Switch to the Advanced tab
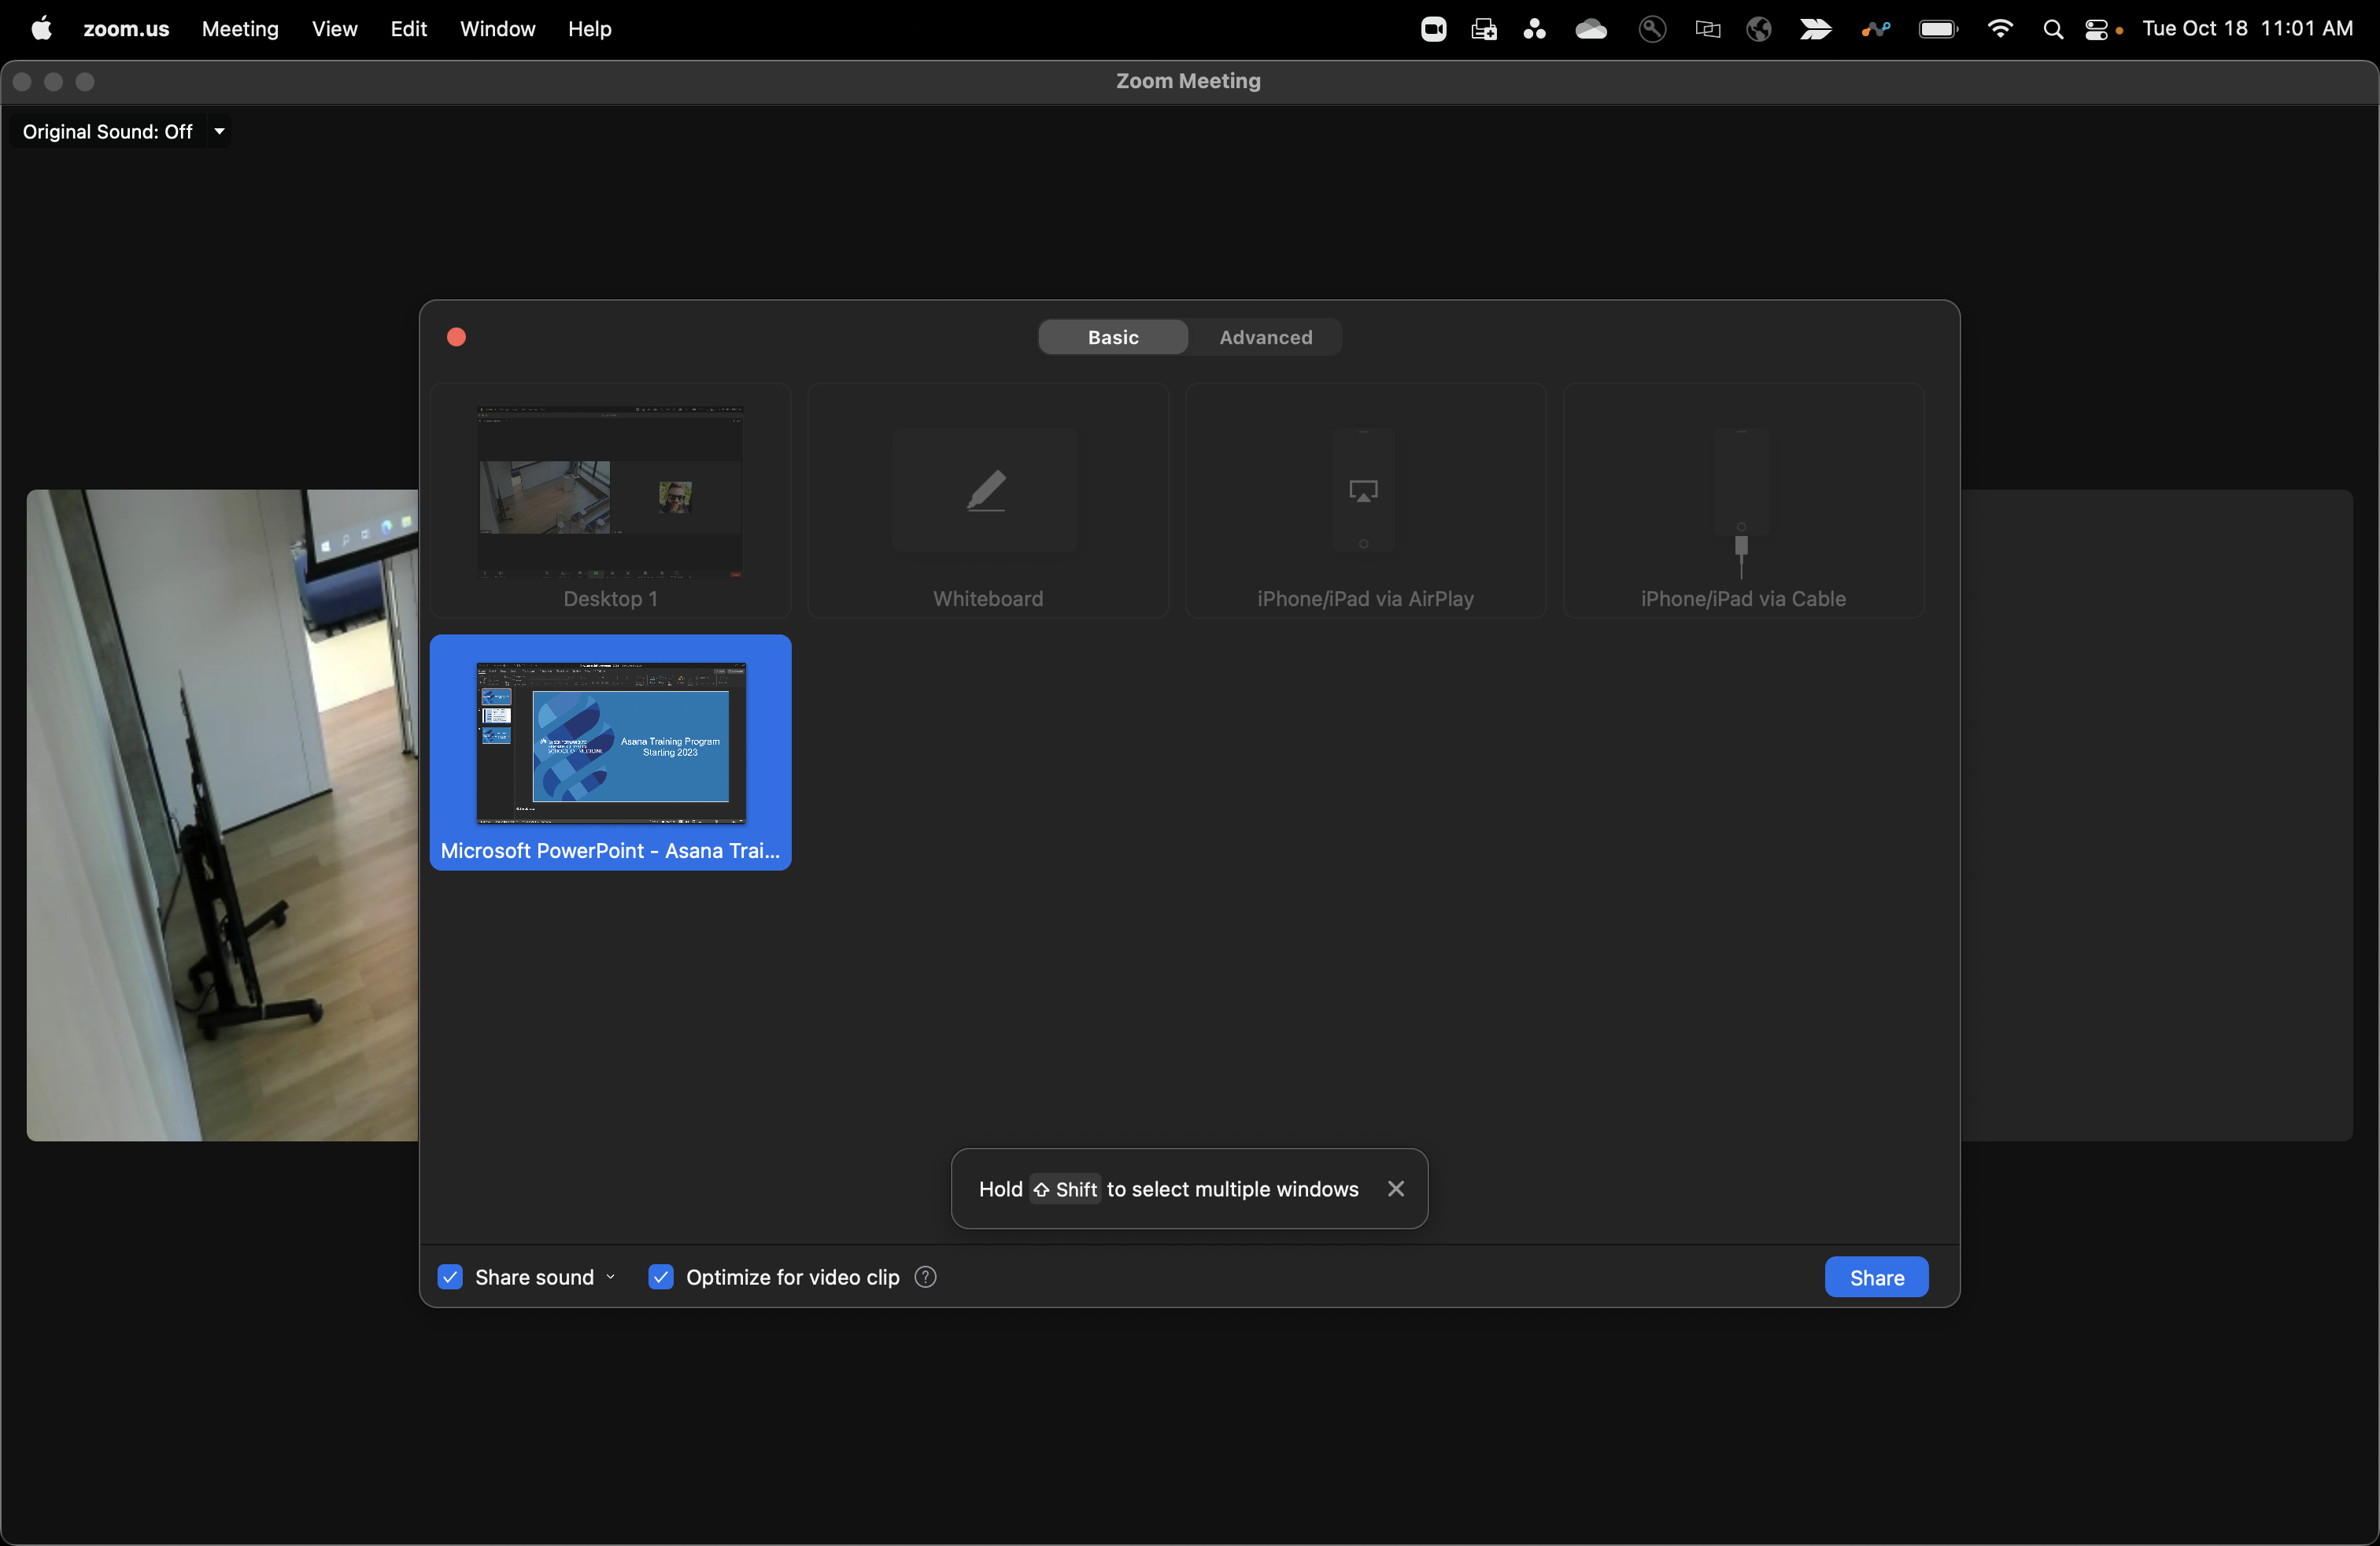The width and height of the screenshot is (2380, 1546). click(x=1265, y=338)
